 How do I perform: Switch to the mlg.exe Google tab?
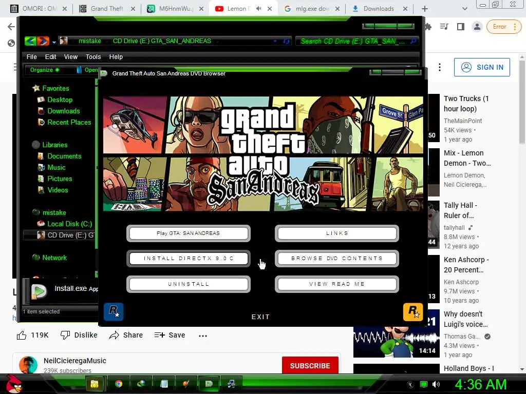(x=311, y=9)
